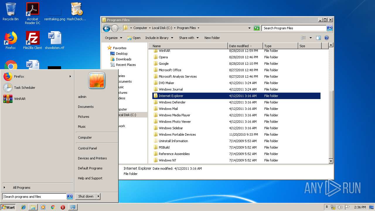Viewport: 375px width, 211px height.
Task: Click New folder button
Action: coord(212,38)
